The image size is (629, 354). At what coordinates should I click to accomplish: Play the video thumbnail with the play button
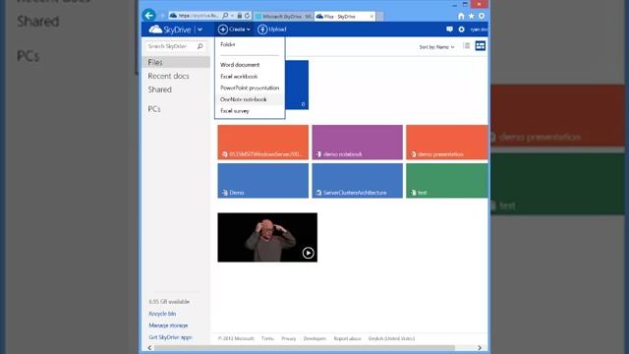coord(308,253)
